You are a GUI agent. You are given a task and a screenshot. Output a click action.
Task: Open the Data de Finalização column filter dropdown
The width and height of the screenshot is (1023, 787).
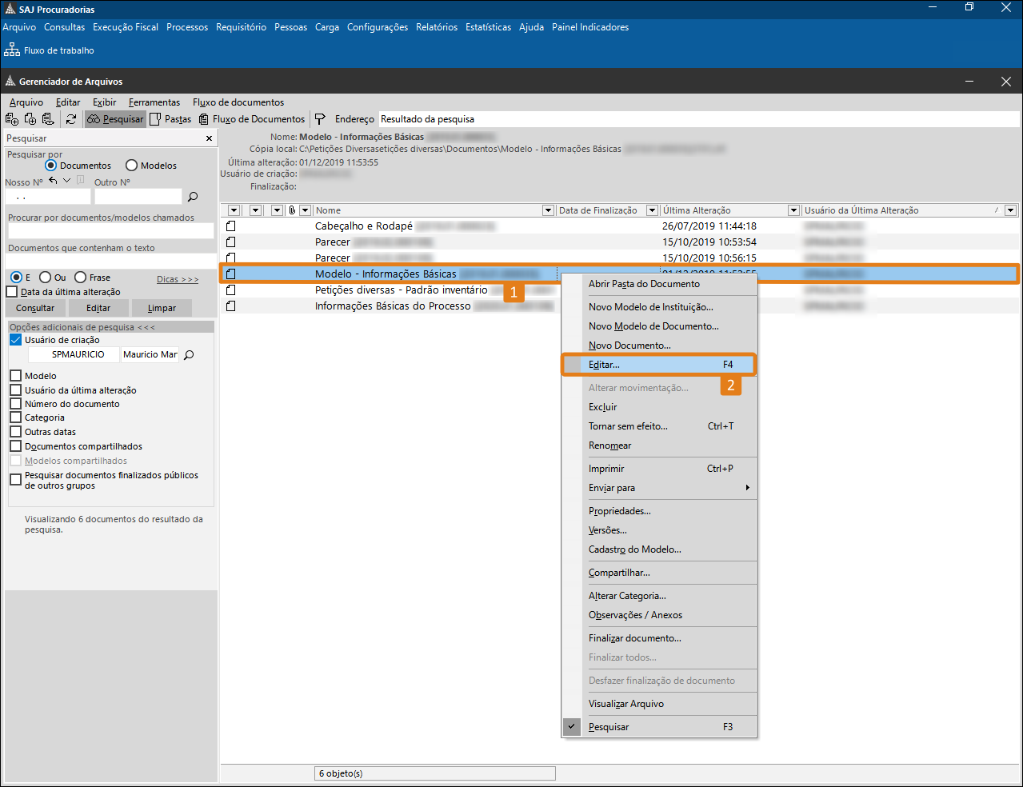(652, 210)
